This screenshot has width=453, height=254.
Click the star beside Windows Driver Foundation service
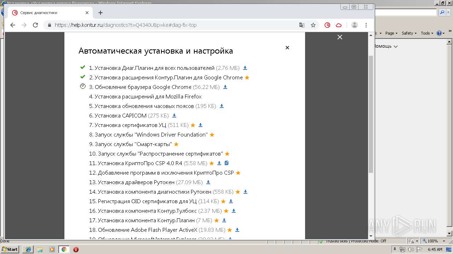pos(212,135)
